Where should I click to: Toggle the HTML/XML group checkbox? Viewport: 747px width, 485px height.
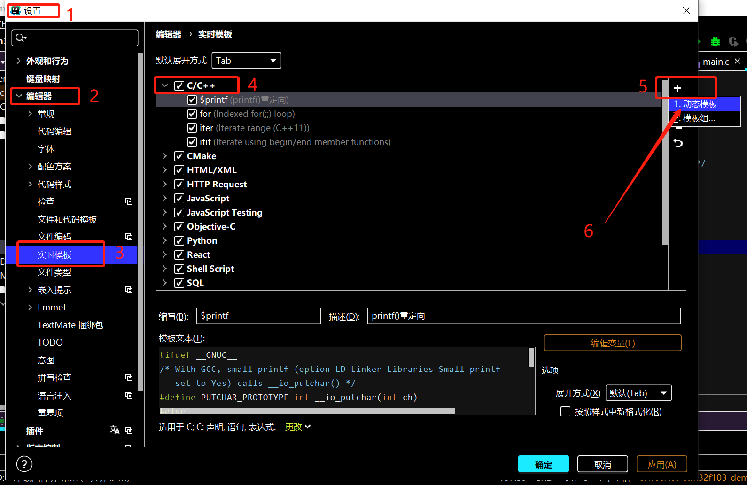179,170
